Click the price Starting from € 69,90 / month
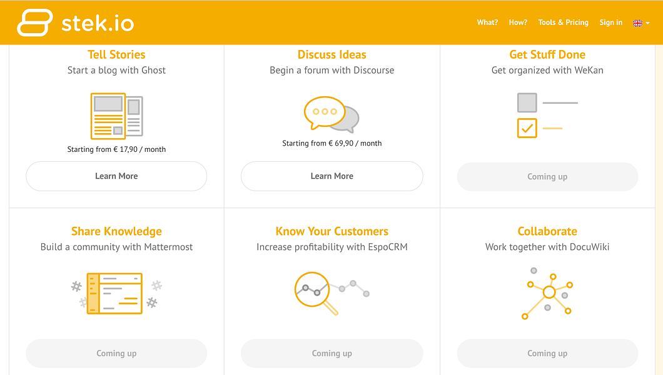The height and width of the screenshot is (375, 663). click(x=332, y=143)
